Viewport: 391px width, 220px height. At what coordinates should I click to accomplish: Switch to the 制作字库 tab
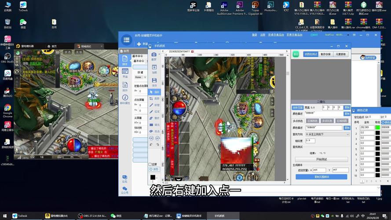326,55
